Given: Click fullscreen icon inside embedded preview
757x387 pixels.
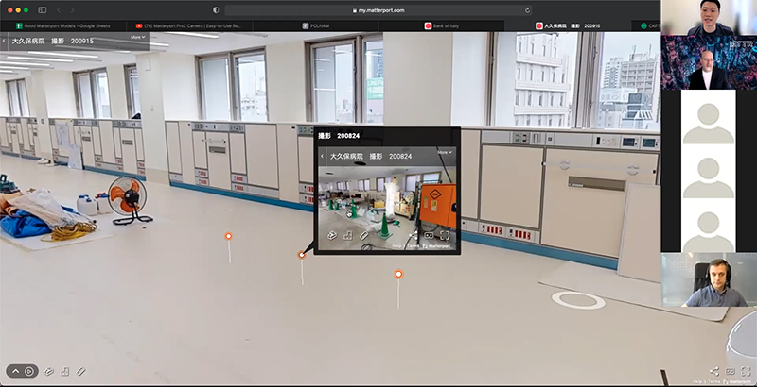Looking at the screenshot, I should point(445,235).
